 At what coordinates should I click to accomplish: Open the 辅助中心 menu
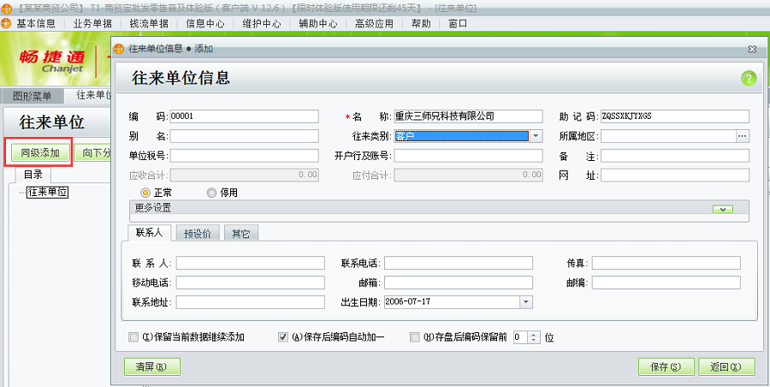click(x=318, y=24)
